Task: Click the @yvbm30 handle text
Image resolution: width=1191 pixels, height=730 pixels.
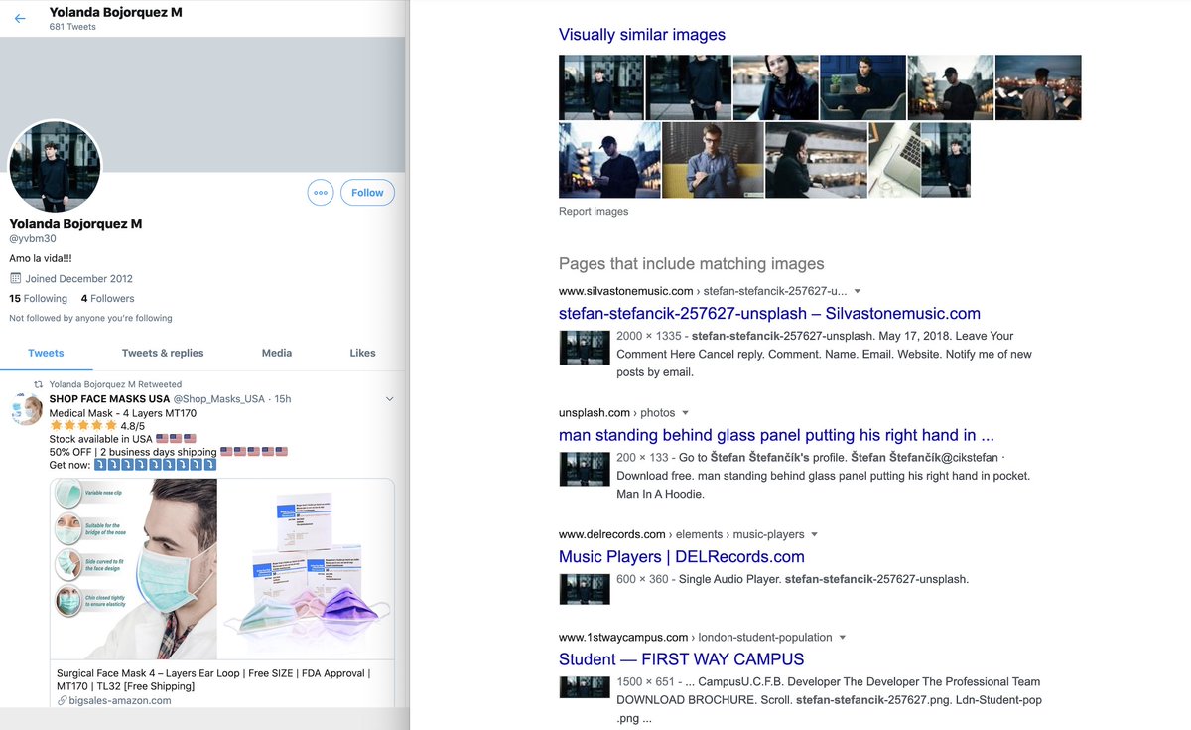Action: pyautogui.click(x=33, y=239)
